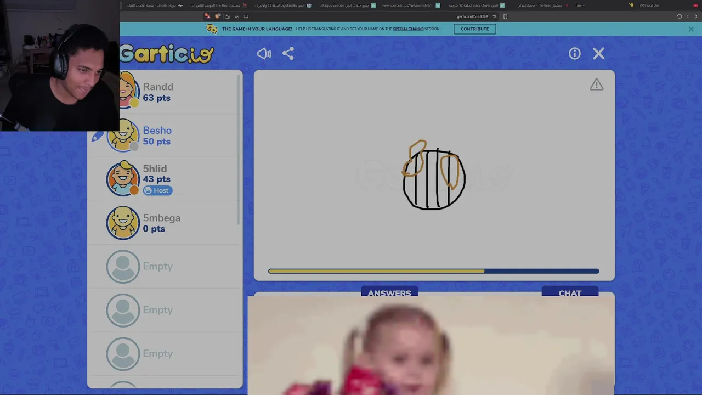
Task: Select the third Empty player slot
Action: click(x=165, y=354)
